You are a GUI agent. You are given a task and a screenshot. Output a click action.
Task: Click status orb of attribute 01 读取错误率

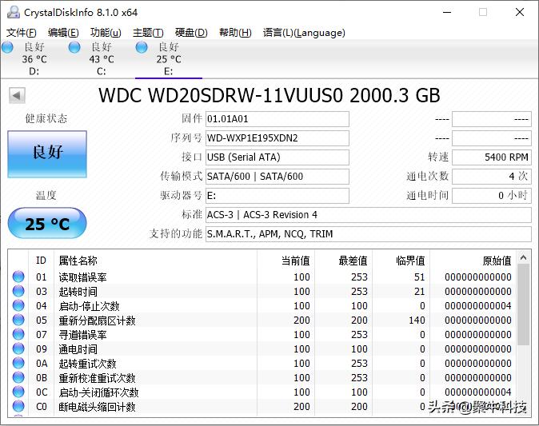(18, 277)
